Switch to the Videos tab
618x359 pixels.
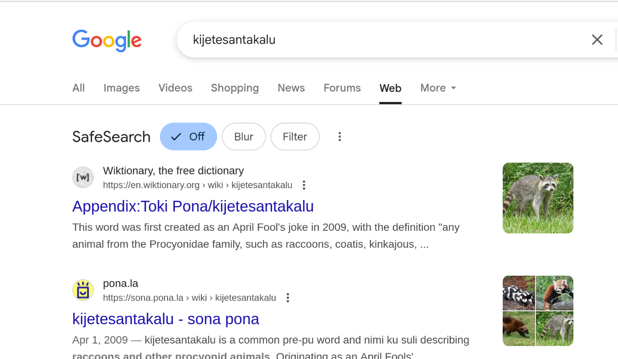[175, 88]
